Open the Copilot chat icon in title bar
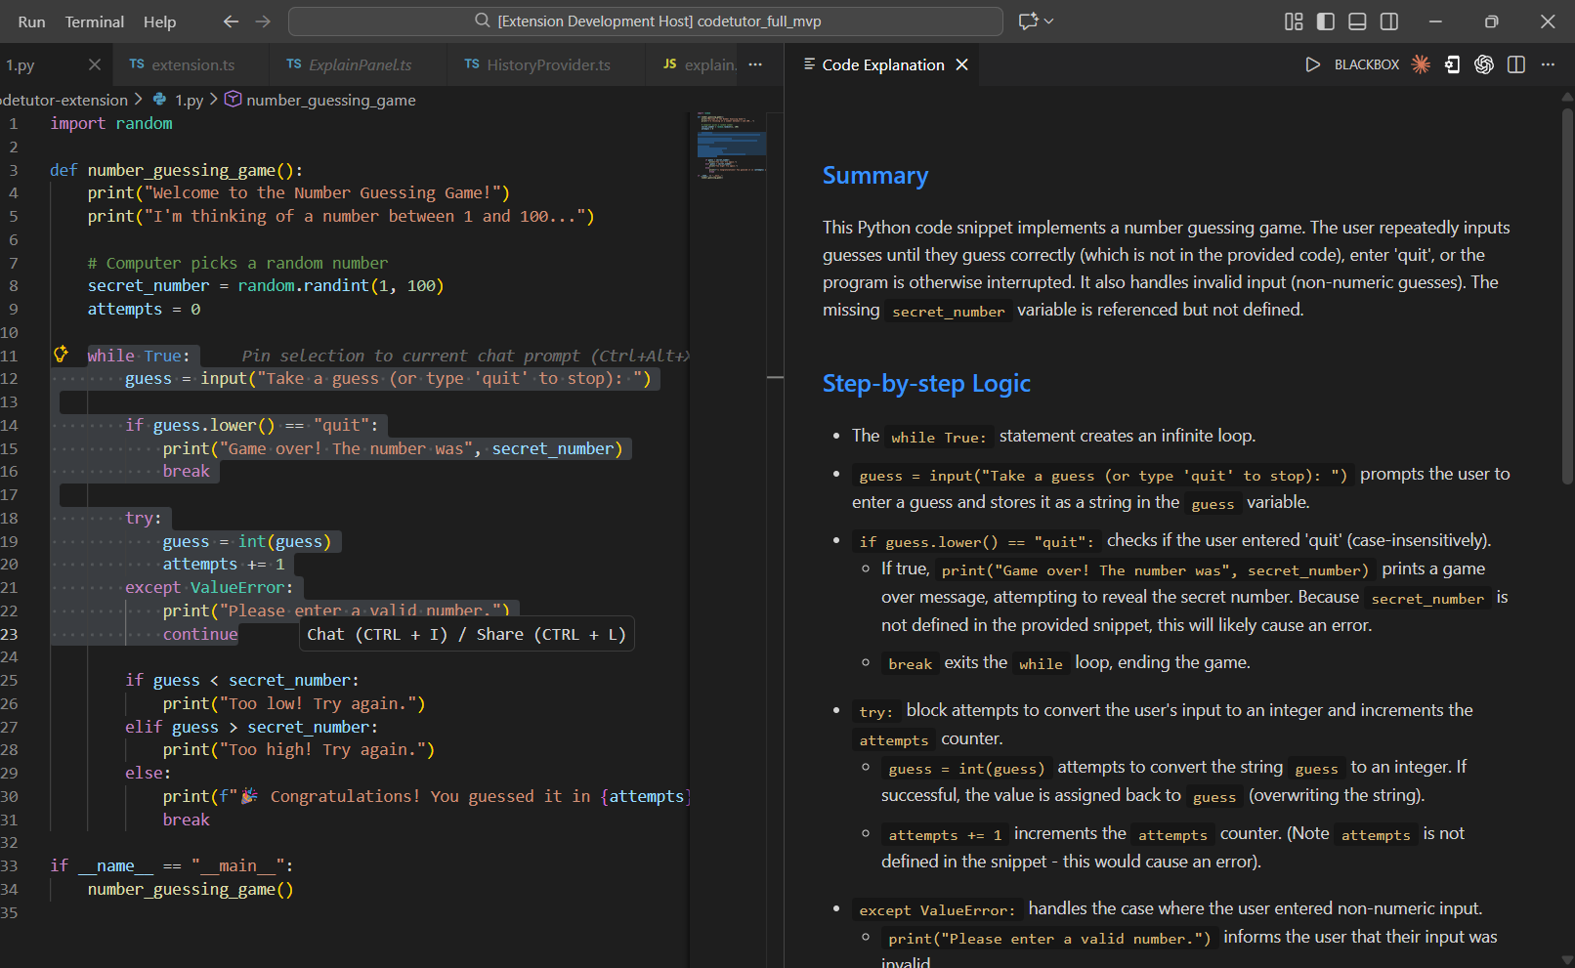The height and width of the screenshot is (968, 1575). pos(1028,21)
